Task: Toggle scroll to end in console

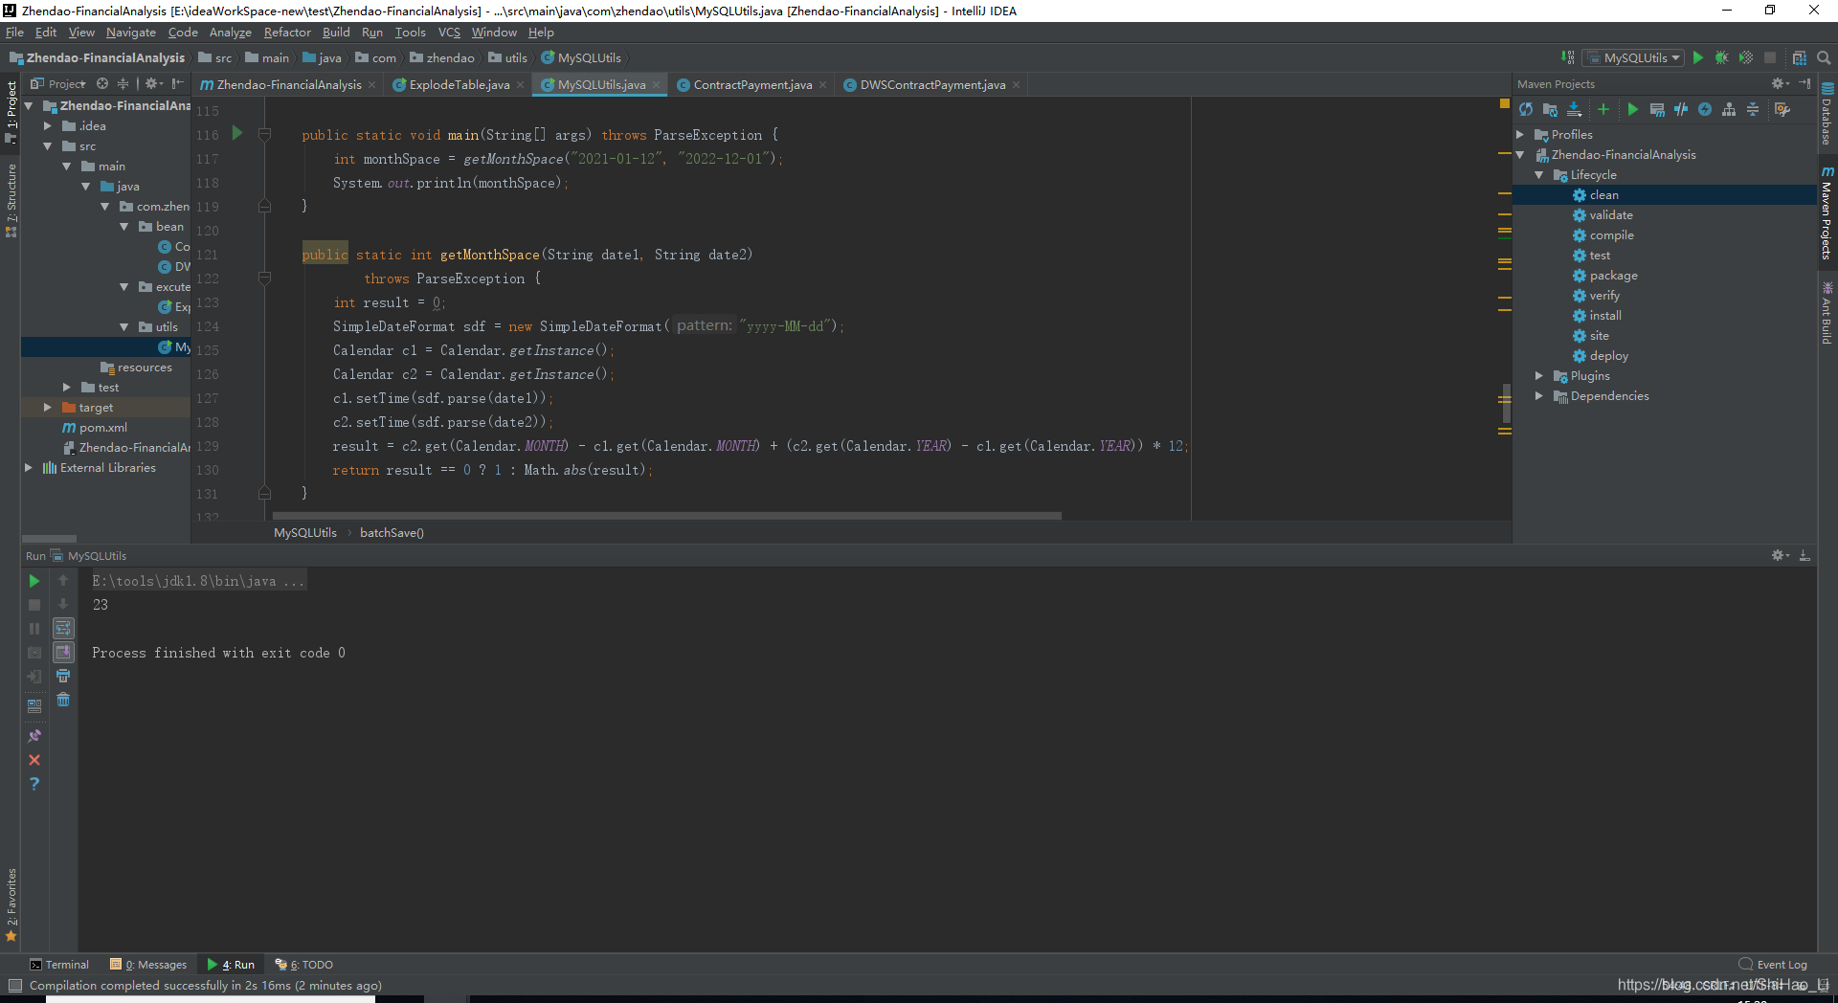Action: click(63, 652)
